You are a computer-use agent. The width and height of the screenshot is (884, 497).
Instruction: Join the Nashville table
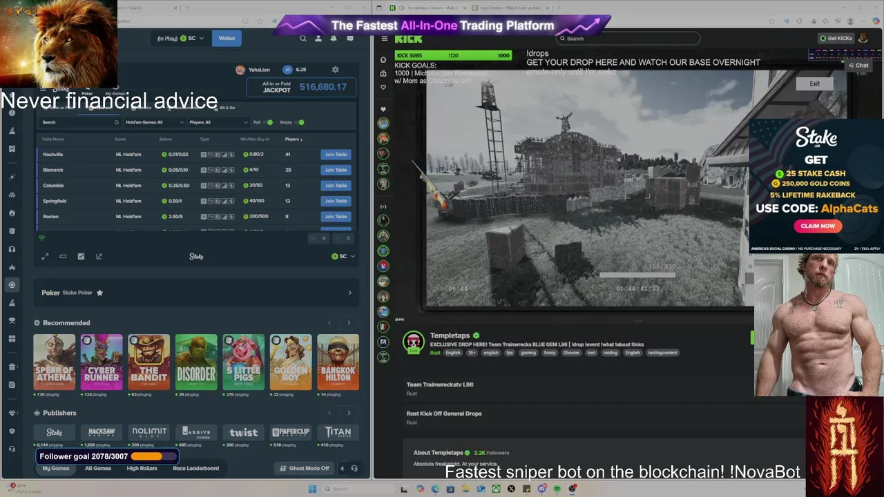336,155
